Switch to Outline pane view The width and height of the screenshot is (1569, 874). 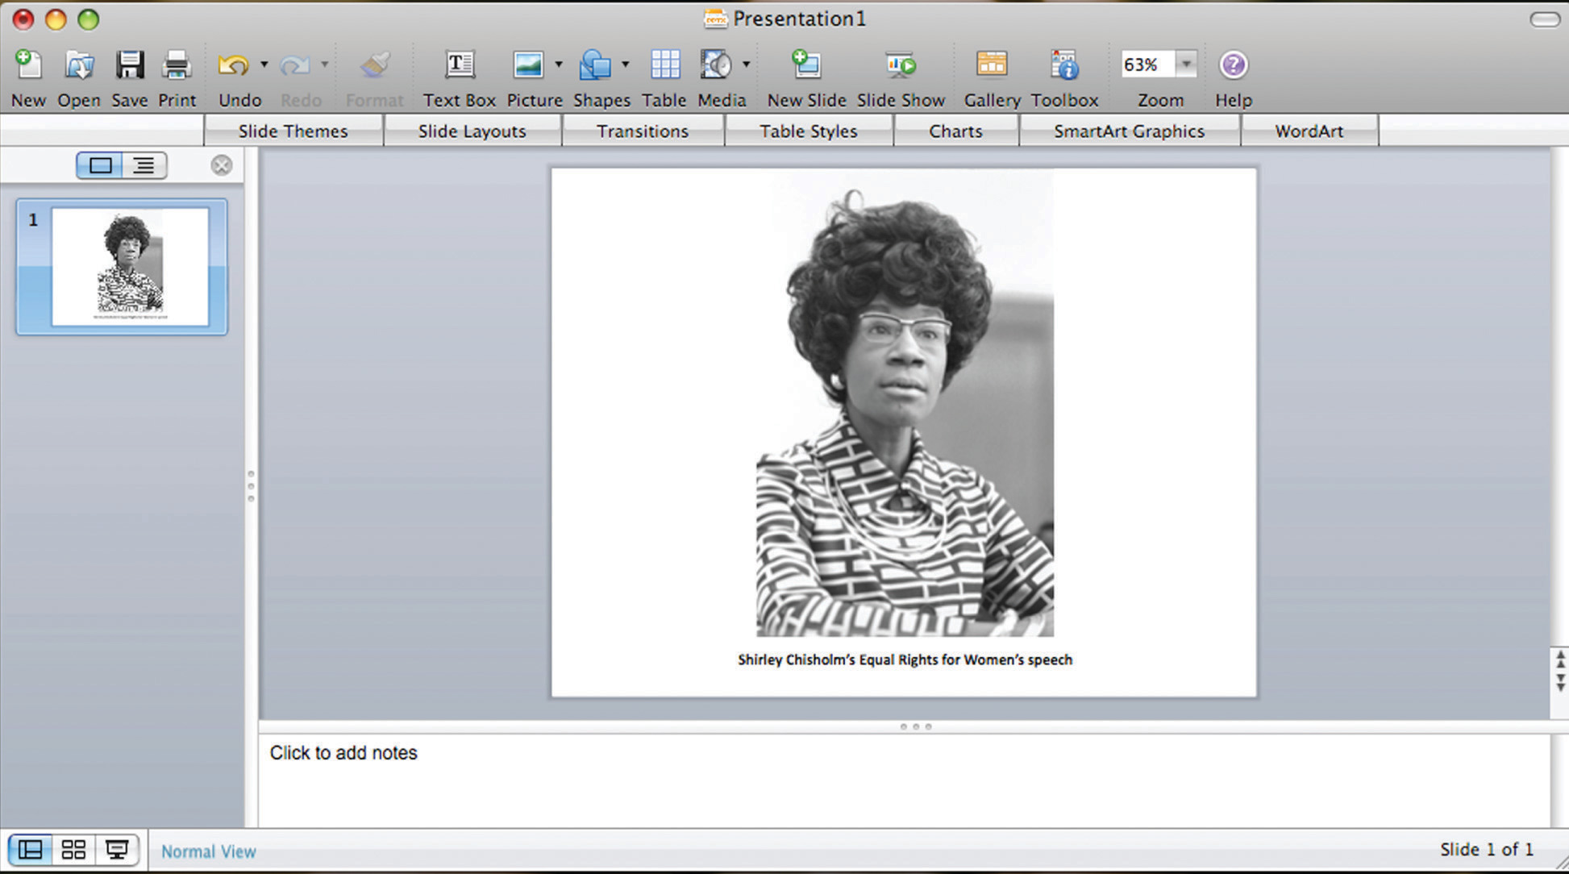[x=144, y=165]
